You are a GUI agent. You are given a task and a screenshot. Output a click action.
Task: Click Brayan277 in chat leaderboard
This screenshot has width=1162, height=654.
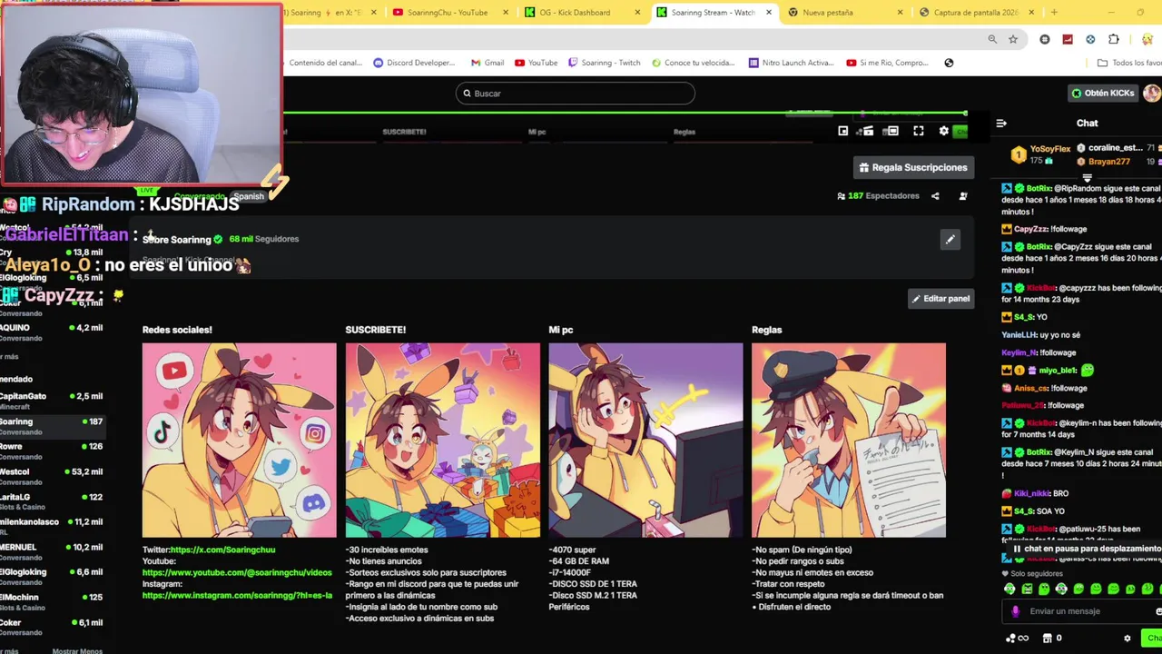(1108, 162)
